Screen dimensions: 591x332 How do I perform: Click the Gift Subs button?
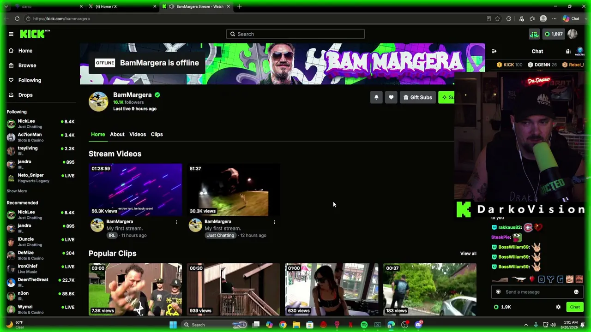pyautogui.click(x=417, y=97)
